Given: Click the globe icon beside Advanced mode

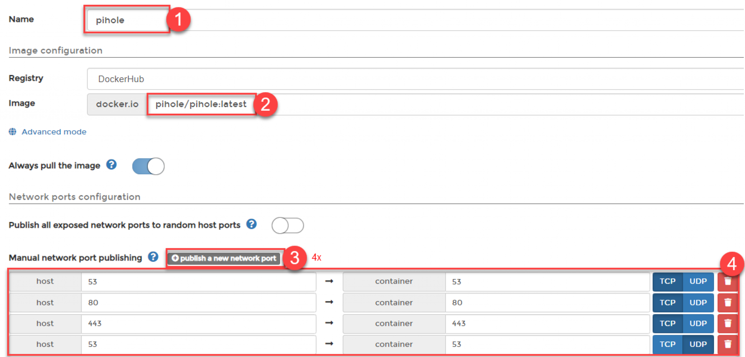Looking at the screenshot, I should (12, 132).
